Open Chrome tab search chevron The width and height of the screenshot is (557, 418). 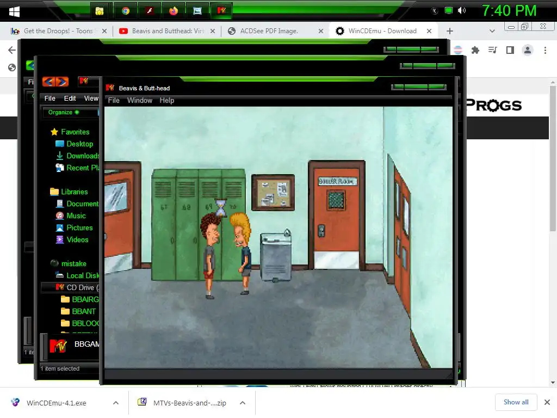point(492,31)
